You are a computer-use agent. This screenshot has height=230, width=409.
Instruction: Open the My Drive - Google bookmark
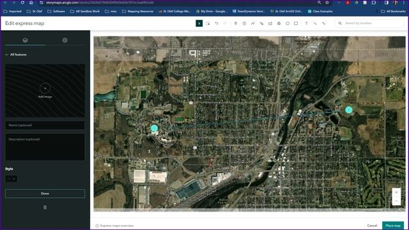click(212, 11)
